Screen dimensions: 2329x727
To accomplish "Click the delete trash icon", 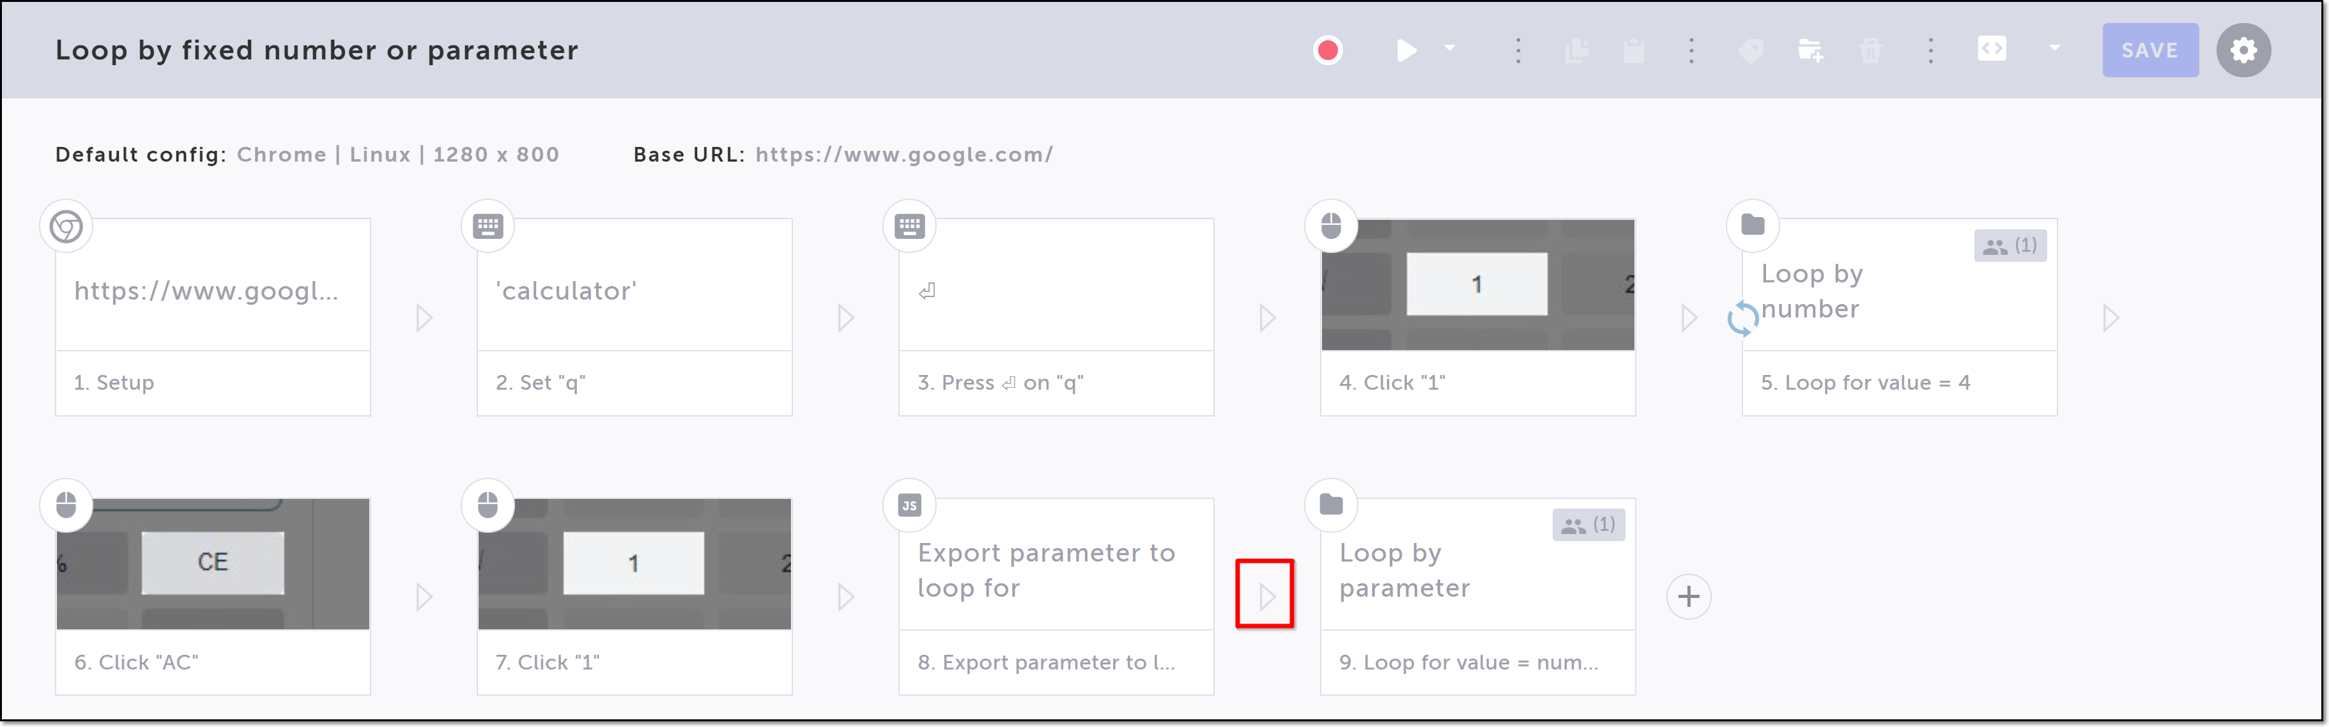I will (1871, 50).
